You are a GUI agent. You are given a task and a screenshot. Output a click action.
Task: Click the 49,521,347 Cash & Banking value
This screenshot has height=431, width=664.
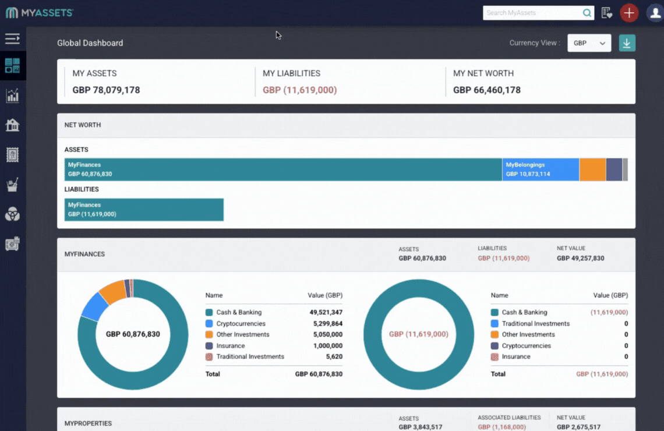coord(326,312)
